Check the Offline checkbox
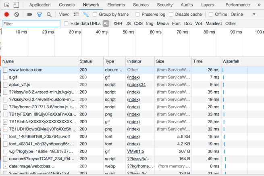Image resolution: width=264 pixels, height=176 pixels. (211, 14)
